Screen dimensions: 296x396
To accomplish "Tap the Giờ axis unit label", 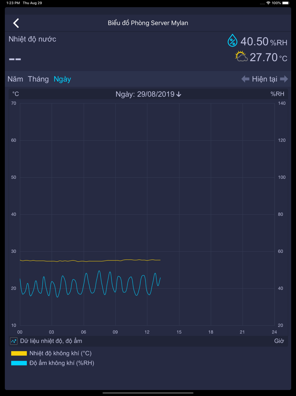I will pos(279,341).
